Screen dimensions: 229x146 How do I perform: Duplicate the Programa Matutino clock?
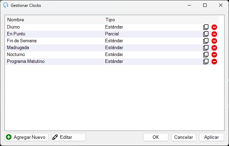(206, 61)
